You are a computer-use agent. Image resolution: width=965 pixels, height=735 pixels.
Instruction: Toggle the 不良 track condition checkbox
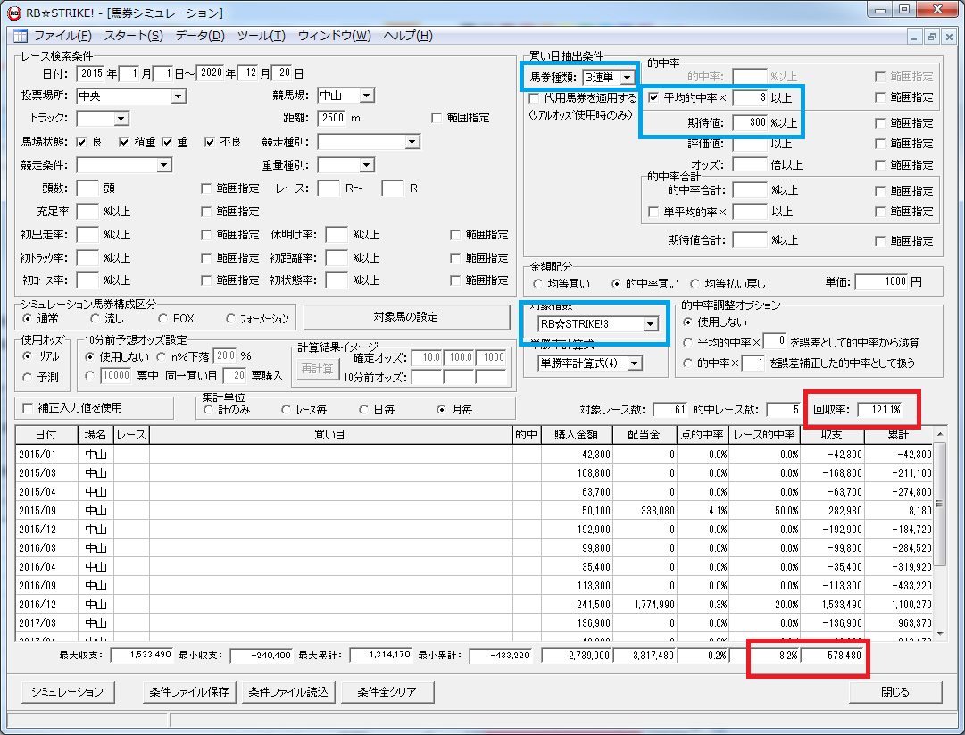tap(210, 142)
